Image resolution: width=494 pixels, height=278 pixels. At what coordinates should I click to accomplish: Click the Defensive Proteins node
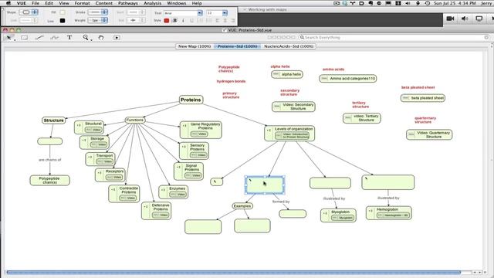click(x=156, y=211)
